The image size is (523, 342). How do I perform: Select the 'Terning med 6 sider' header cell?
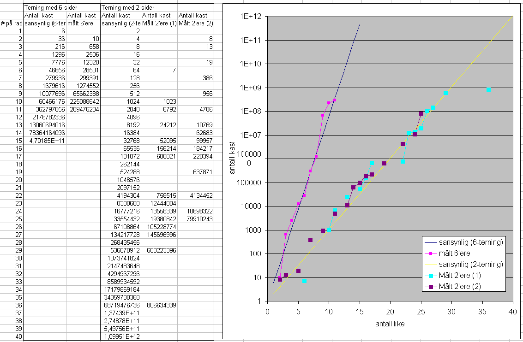coord(62,7)
